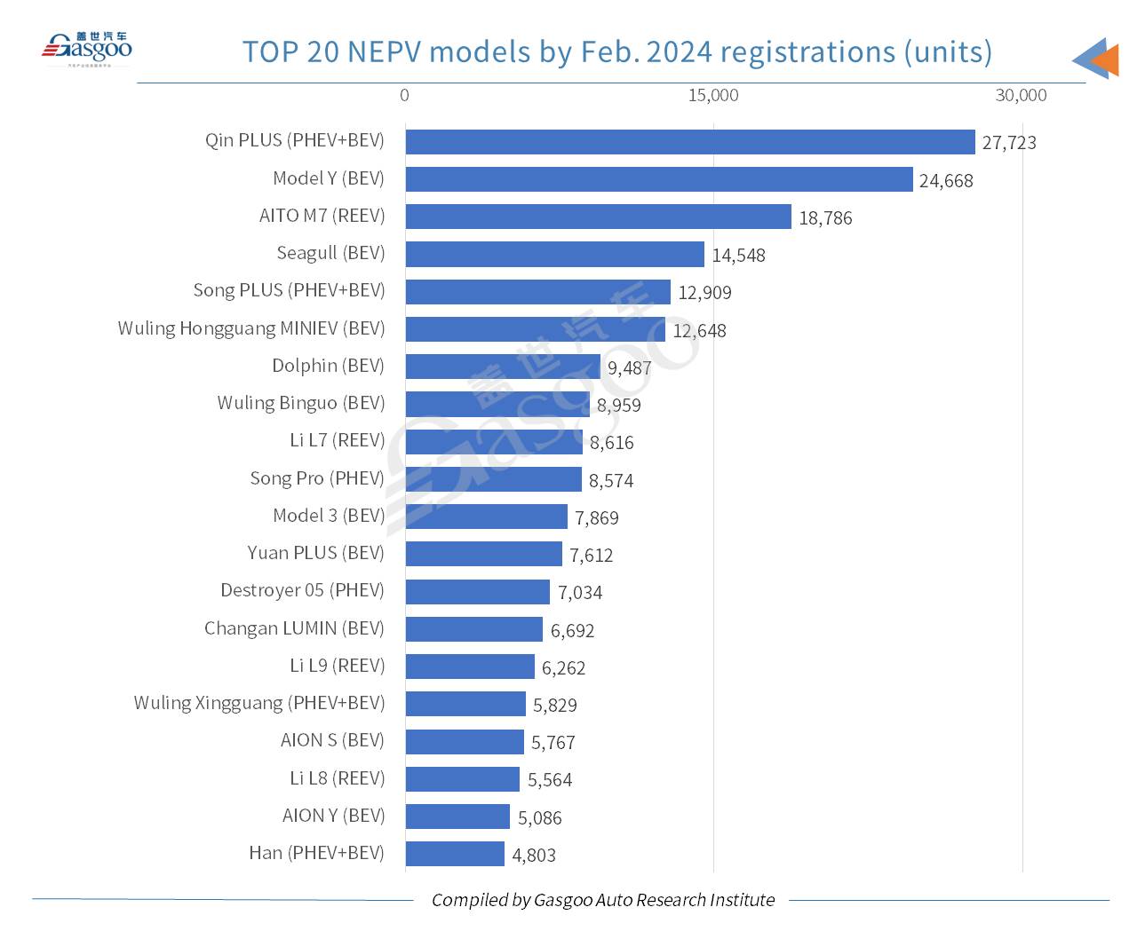This screenshot has height=939, width=1137.
Task: Click the Song PLUS (PHEV+BEV) label
Action: (x=290, y=290)
